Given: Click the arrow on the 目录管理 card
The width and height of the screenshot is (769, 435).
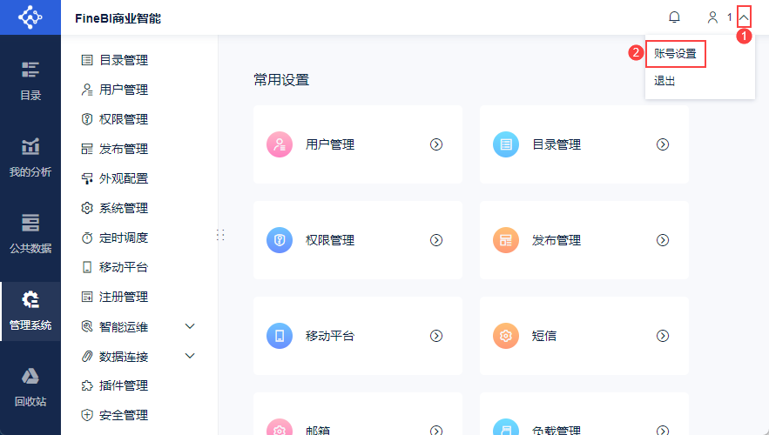Looking at the screenshot, I should tap(663, 144).
